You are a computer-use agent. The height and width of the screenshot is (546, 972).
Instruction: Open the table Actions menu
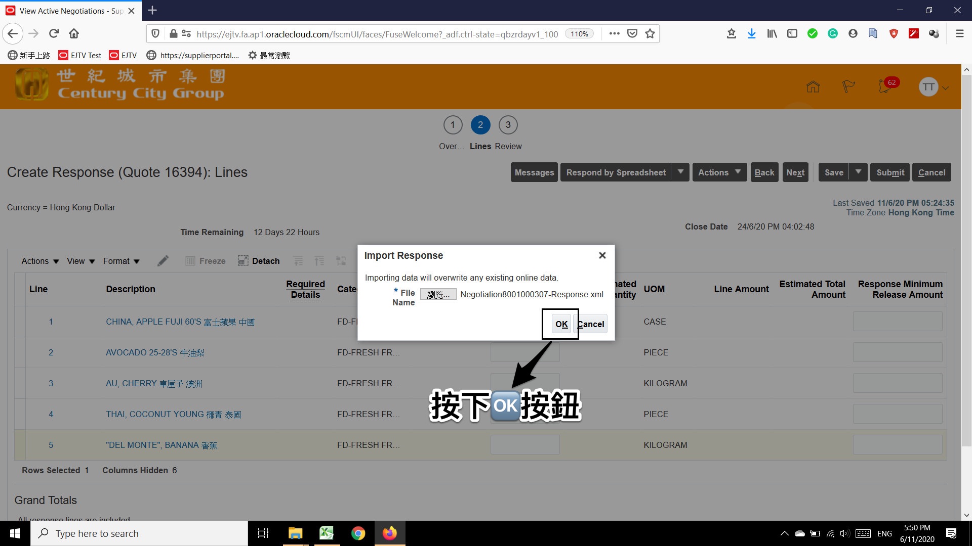click(40, 261)
